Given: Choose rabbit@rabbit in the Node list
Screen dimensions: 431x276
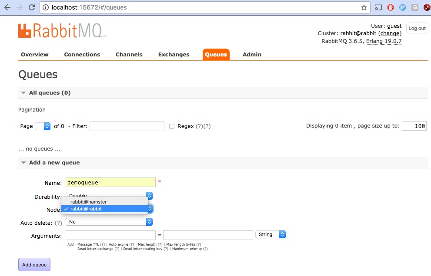Looking at the screenshot, I should point(105,209).
